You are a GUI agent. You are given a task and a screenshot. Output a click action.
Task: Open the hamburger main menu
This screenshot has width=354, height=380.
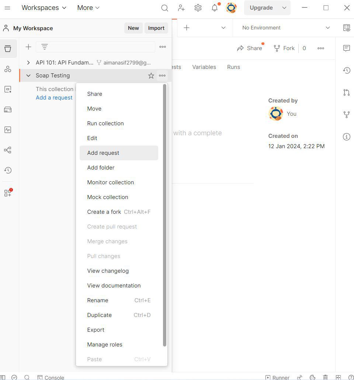tap(7, 8)
